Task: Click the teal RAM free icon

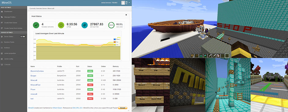Action: coord(85,25)
